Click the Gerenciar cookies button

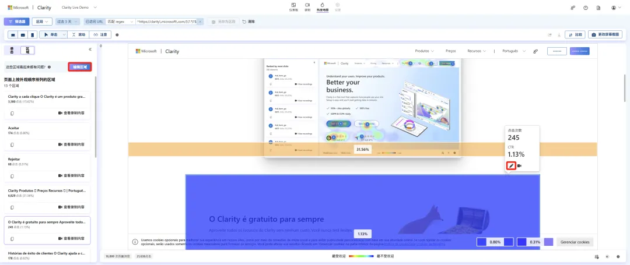pos(575,242)
